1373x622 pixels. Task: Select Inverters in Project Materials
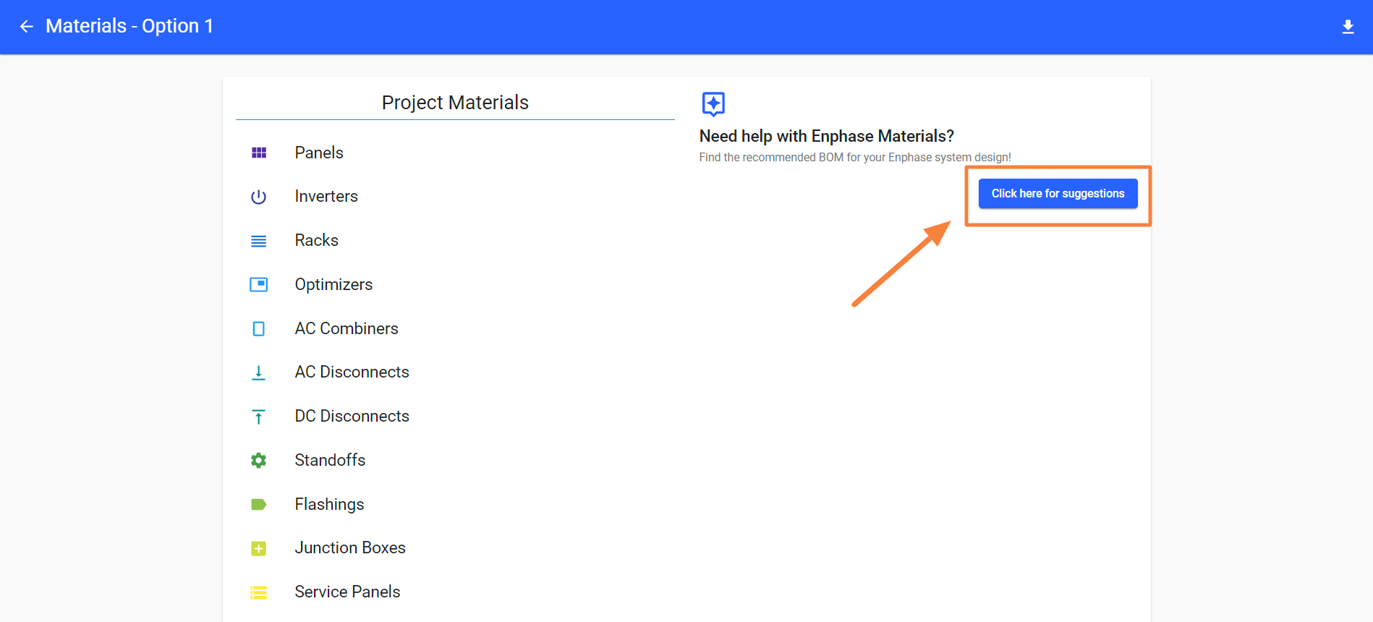(326, 197)
